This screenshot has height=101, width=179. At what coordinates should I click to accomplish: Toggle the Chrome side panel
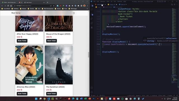81,6
